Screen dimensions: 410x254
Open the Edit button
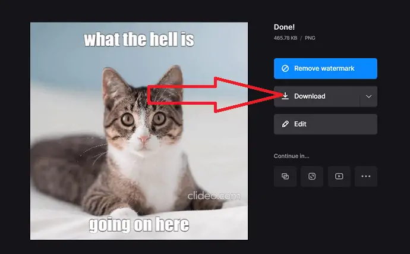(x=325, y=124)
